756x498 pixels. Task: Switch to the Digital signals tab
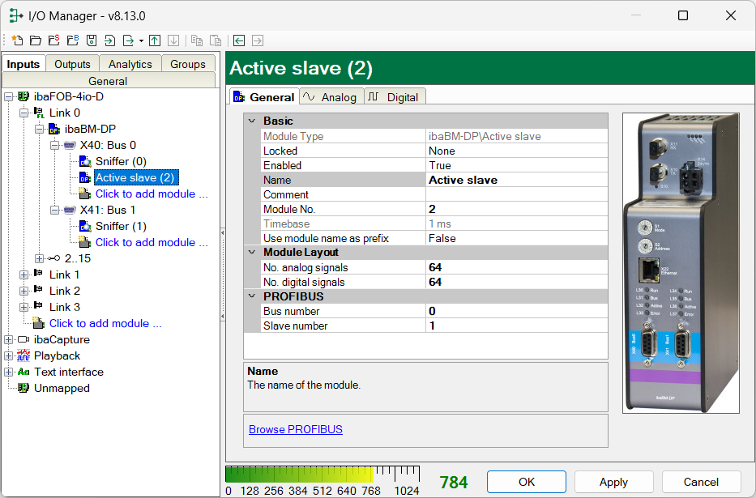click(x=395, y=97)
